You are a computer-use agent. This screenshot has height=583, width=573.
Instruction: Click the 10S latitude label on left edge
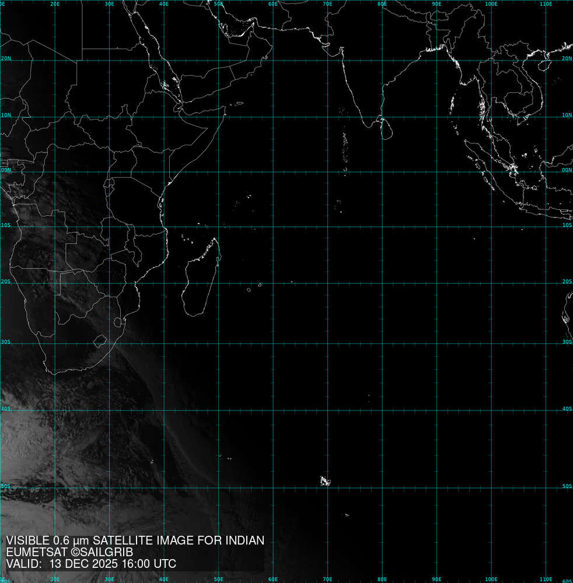[5, 225]
